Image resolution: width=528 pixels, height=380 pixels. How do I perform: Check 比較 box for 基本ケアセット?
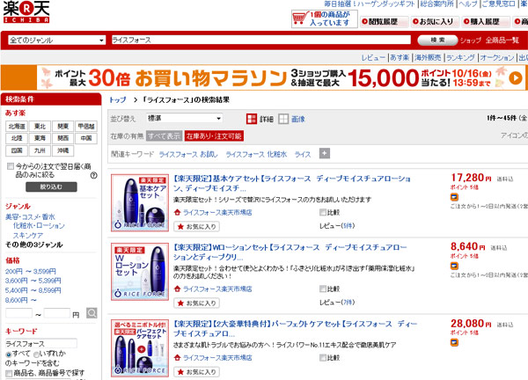click(x=323, y=212)
